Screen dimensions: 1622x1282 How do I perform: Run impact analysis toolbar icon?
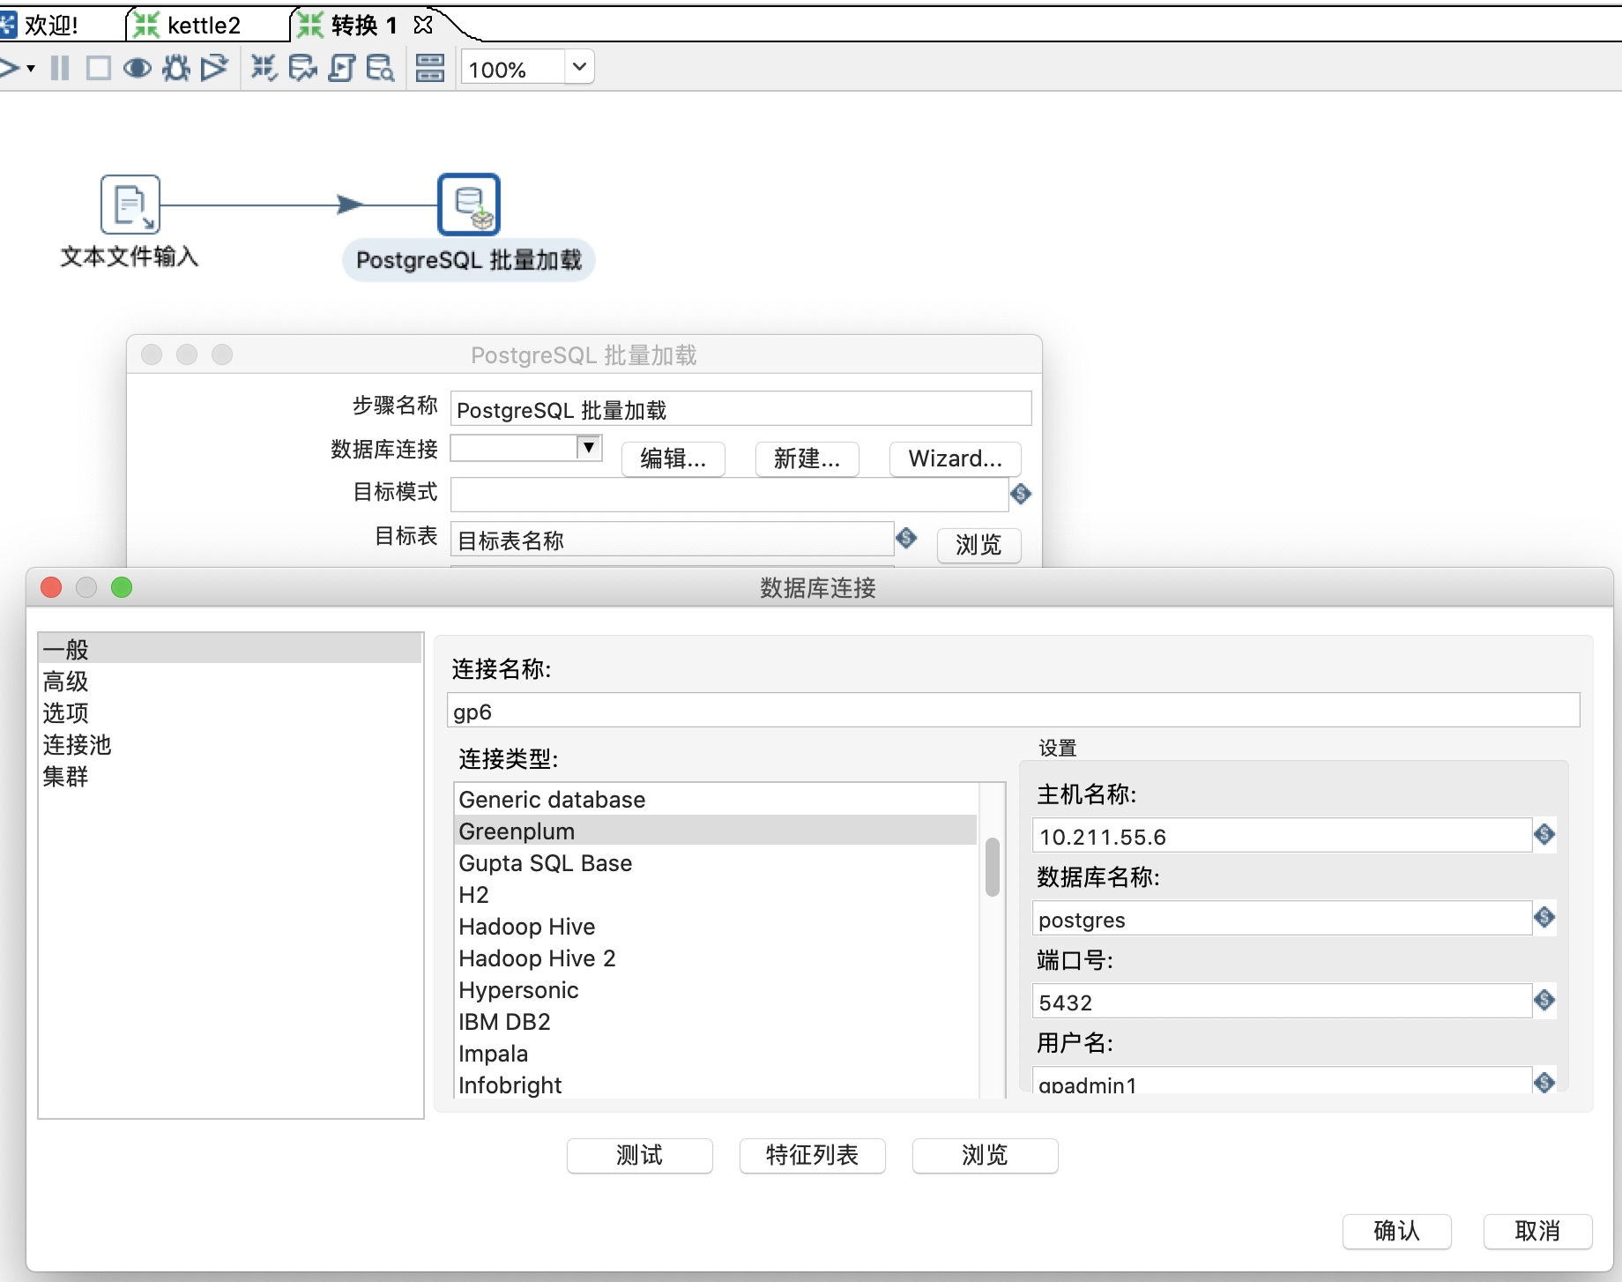tap(302, 68)
